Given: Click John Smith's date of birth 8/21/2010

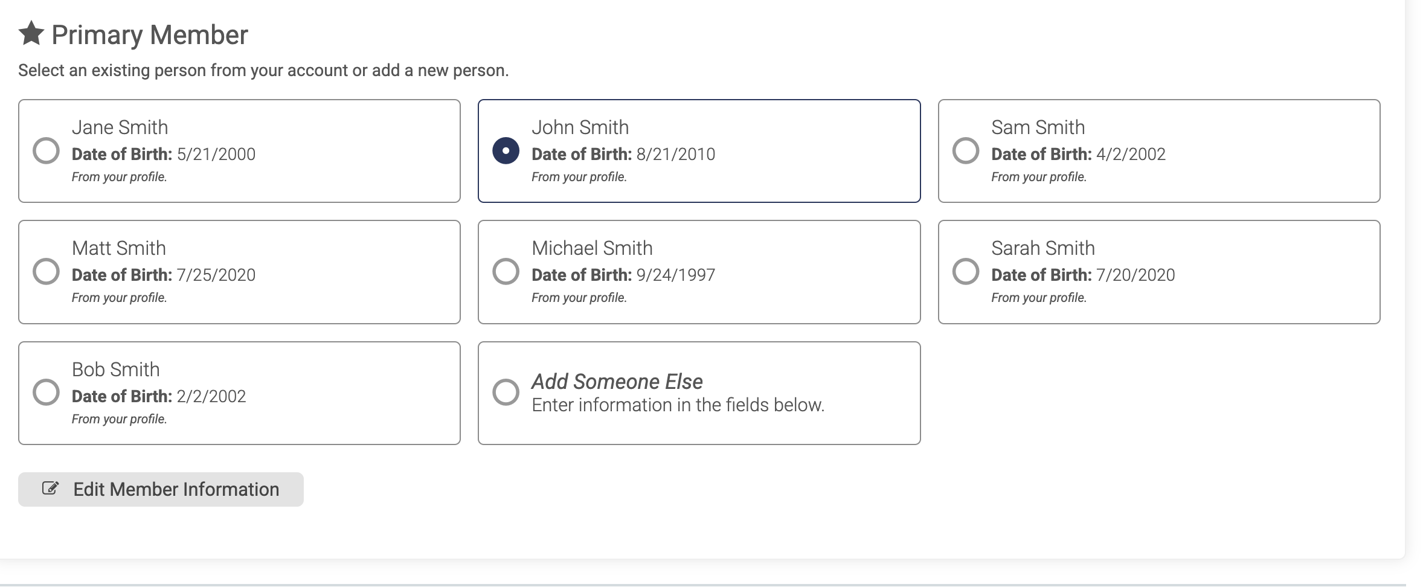Looking at the screenshot, I should coord(675,155).
